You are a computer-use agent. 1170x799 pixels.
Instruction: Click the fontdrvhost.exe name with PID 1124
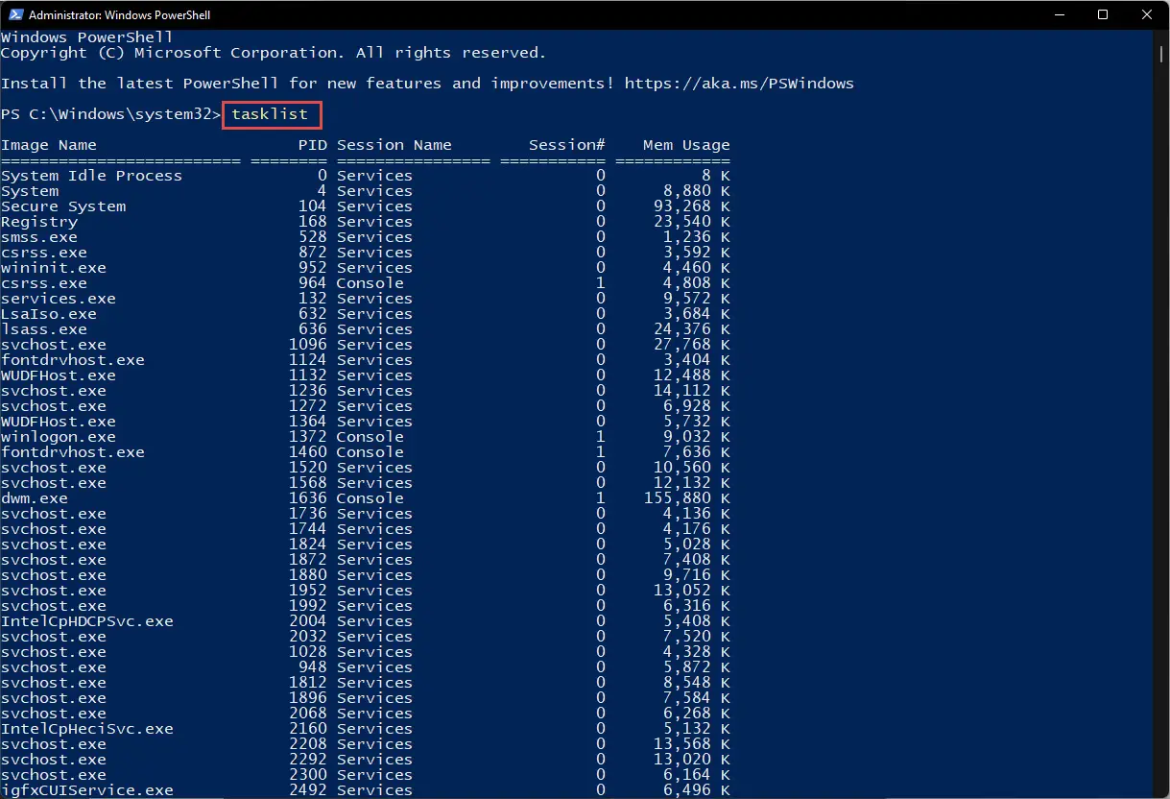click(x=73, y=360)
